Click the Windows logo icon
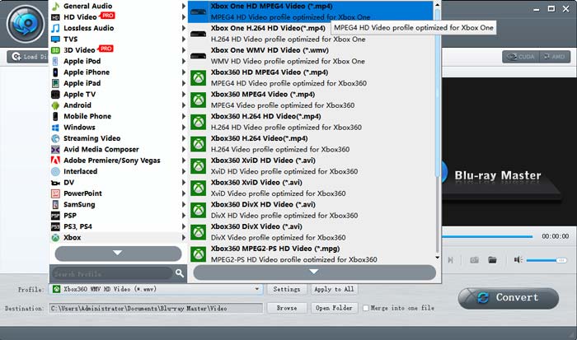Screen dimensions: 577x340 point(55,128)
